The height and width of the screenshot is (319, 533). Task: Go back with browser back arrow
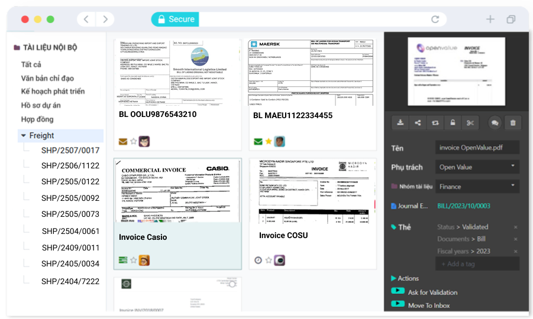(86, 19)
